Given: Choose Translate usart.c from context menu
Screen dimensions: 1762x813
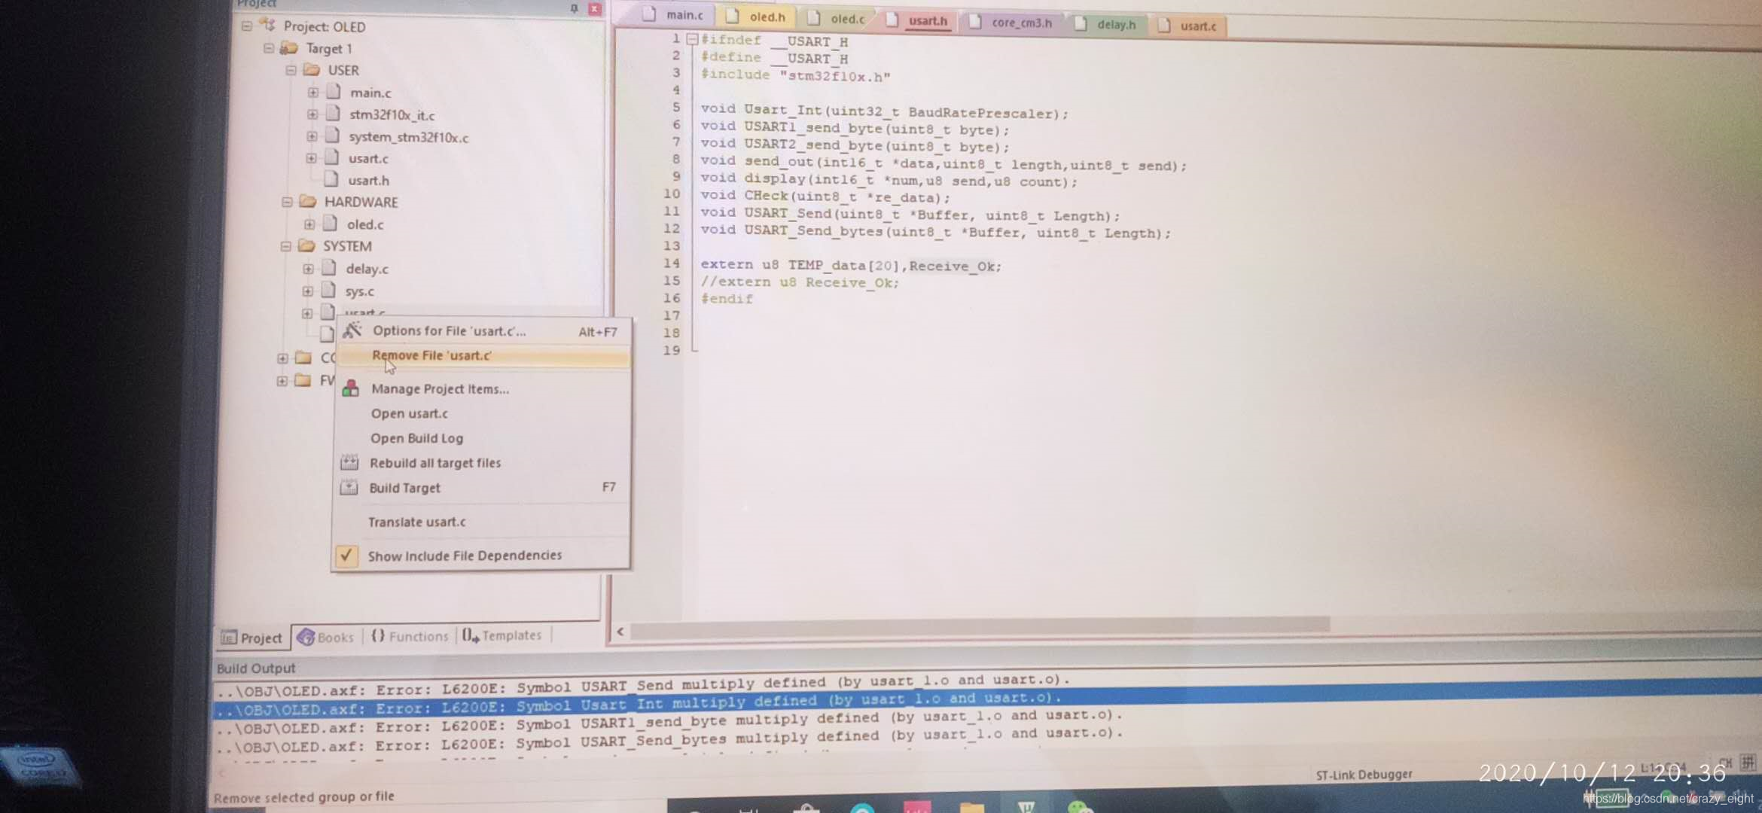Looking at the screenshot, I should [x=417, y=522].
